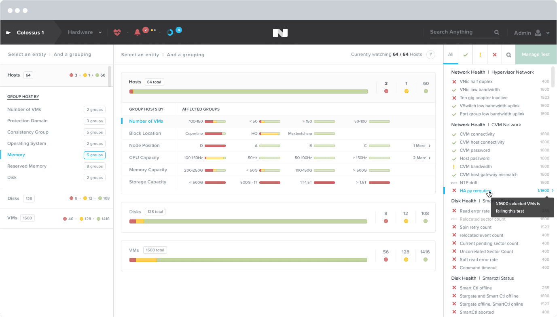
Task: Open the HA py rerouting test
Action: click(x=475, y=191)
